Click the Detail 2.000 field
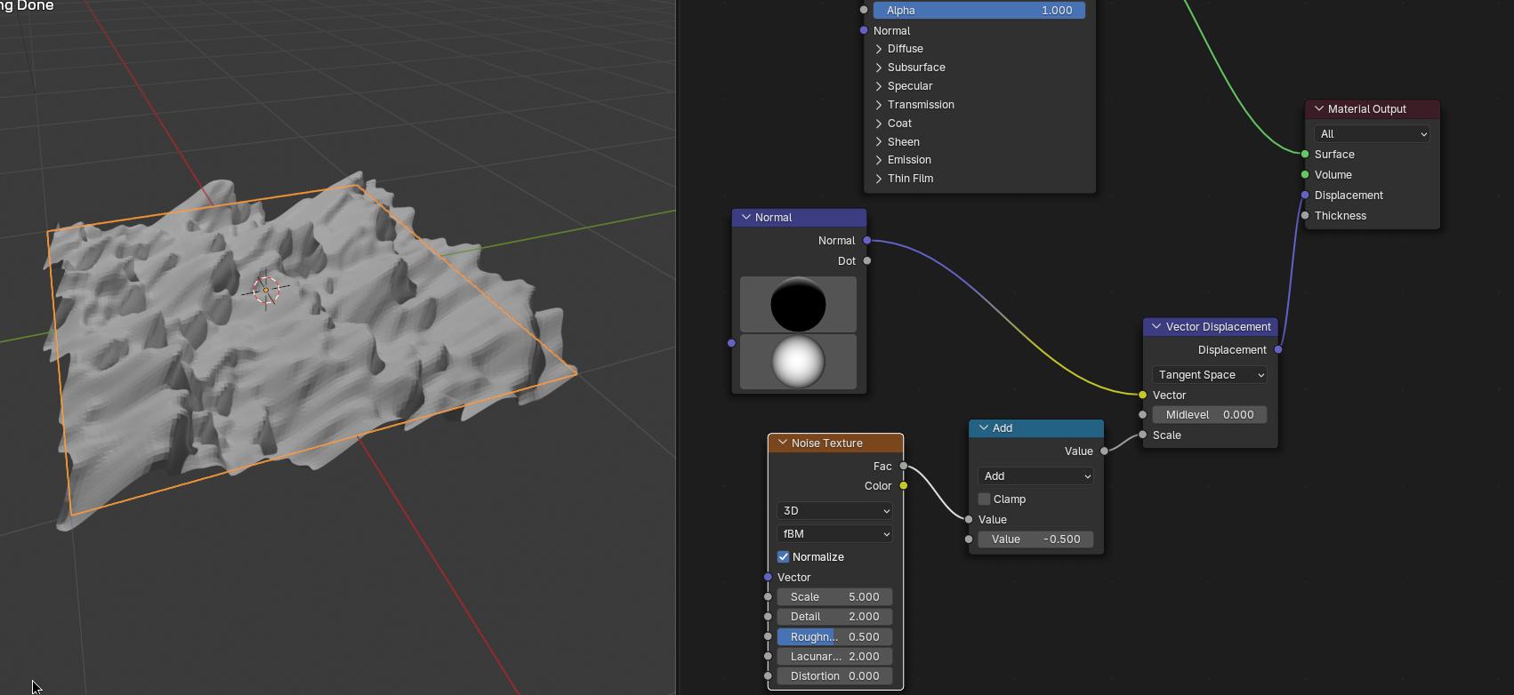1514x695 pixels. click(834, 617)
